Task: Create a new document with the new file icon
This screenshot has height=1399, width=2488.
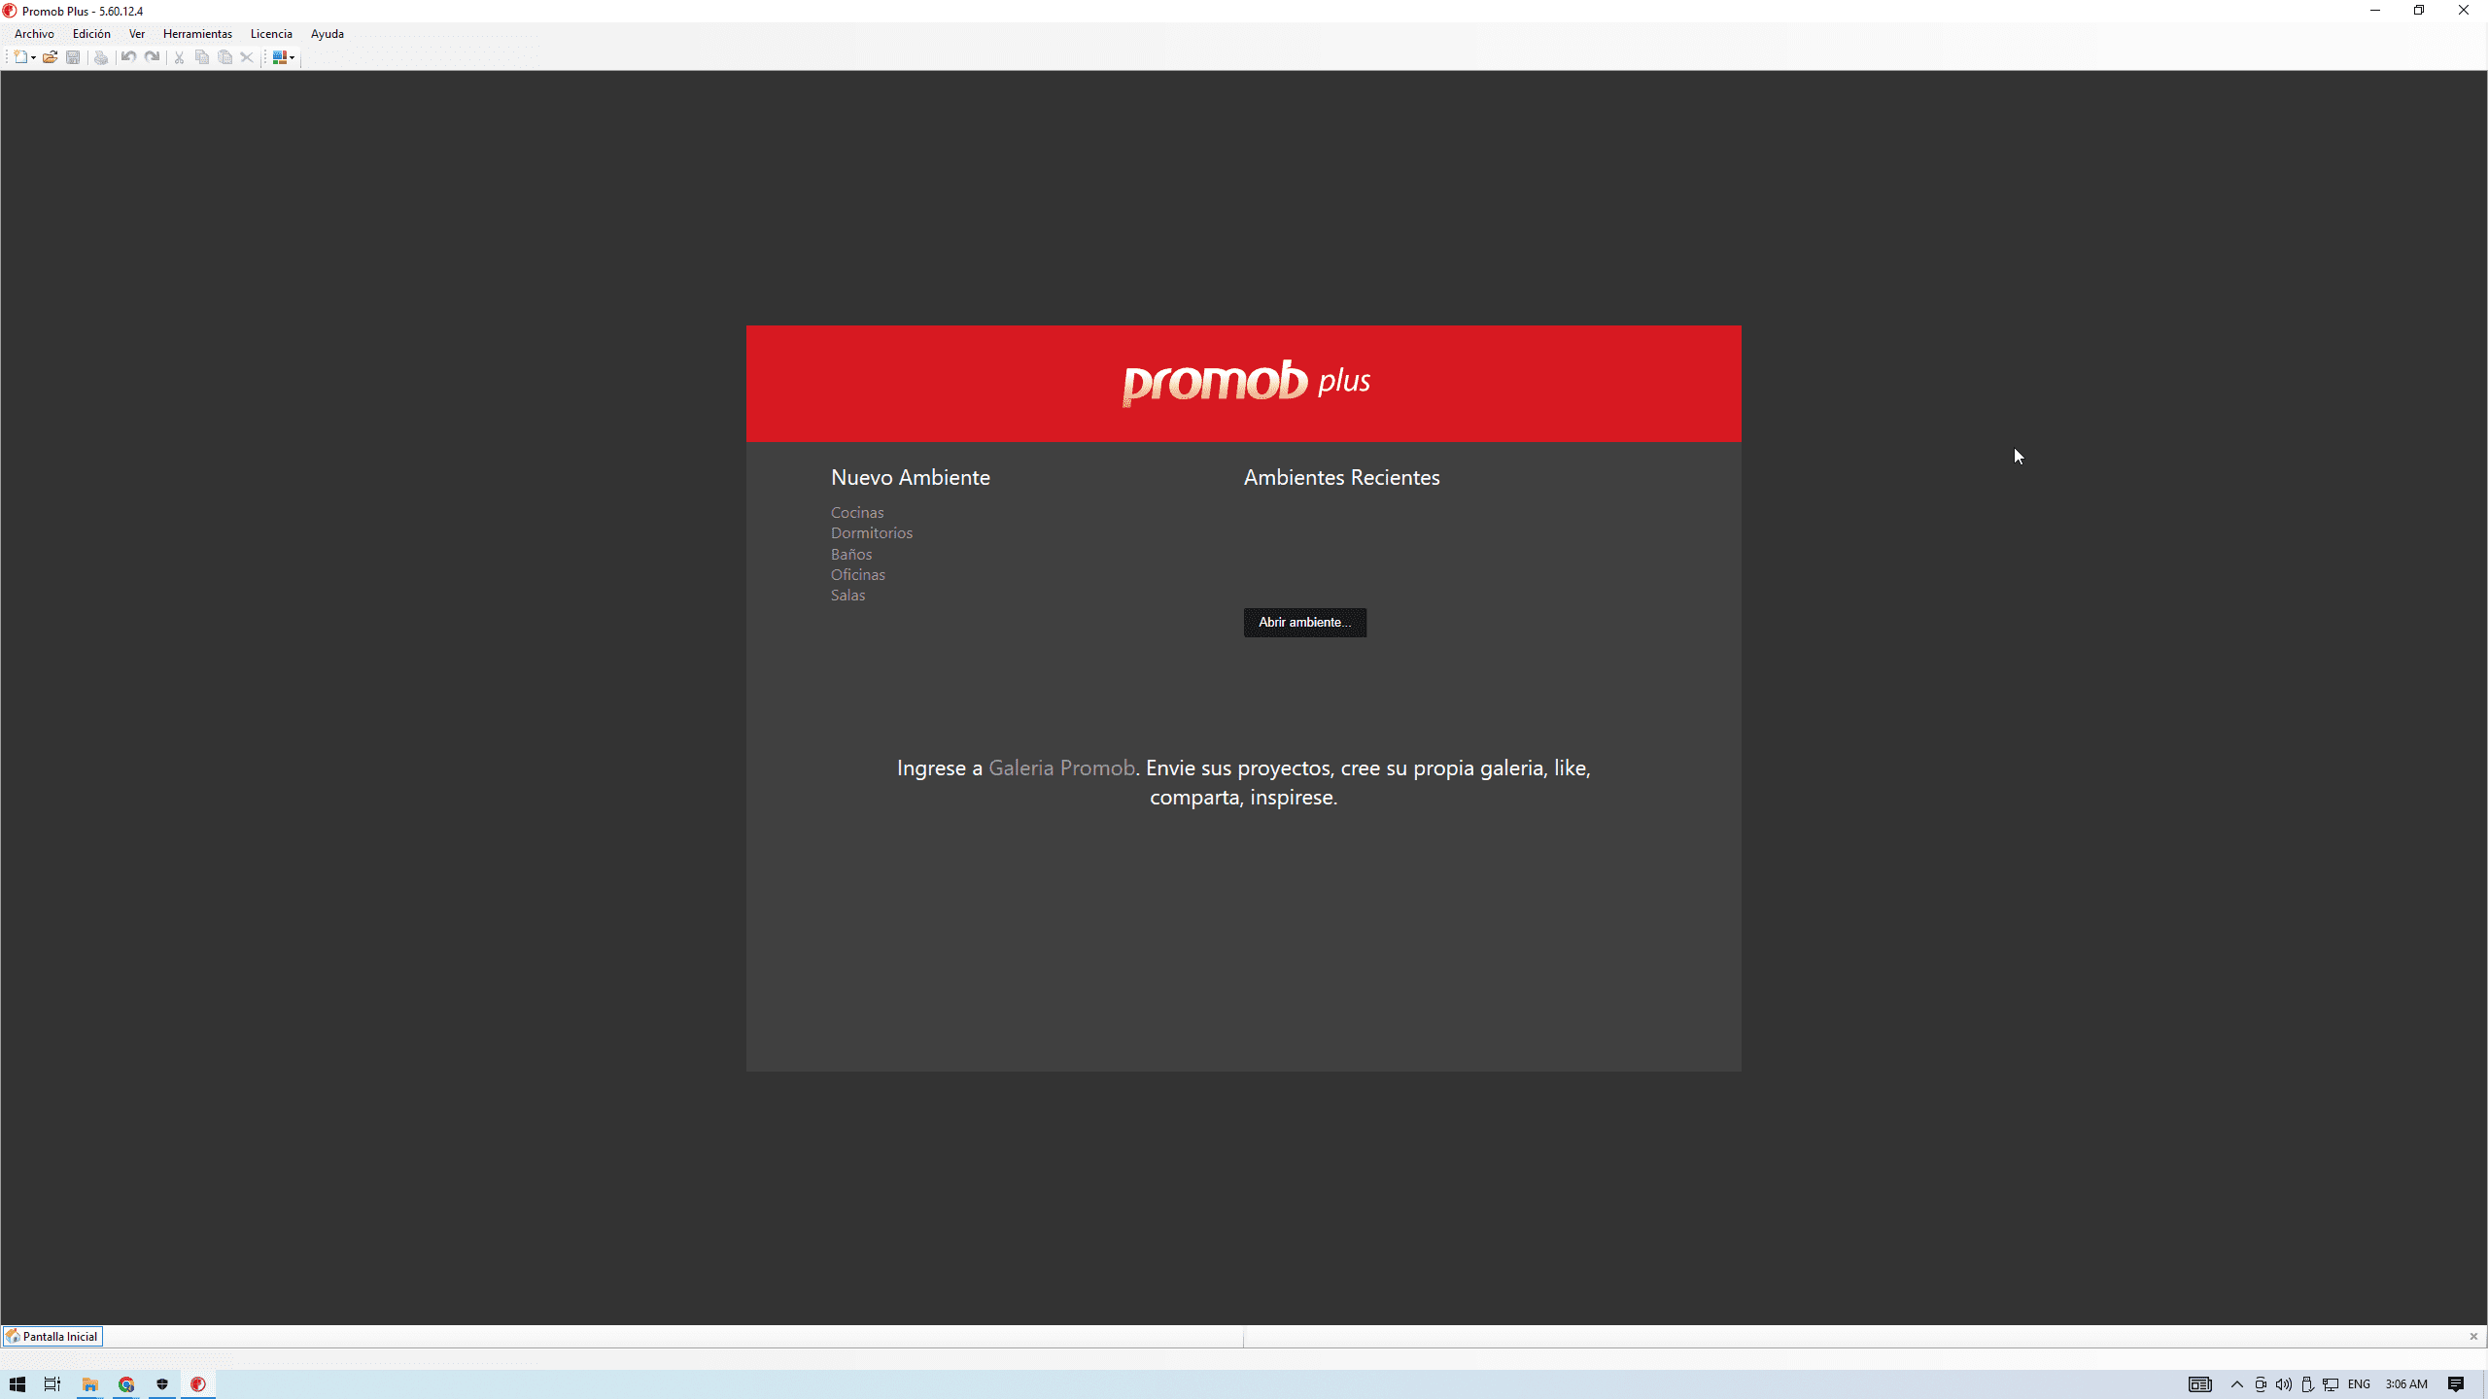Action: click(19, 57)
